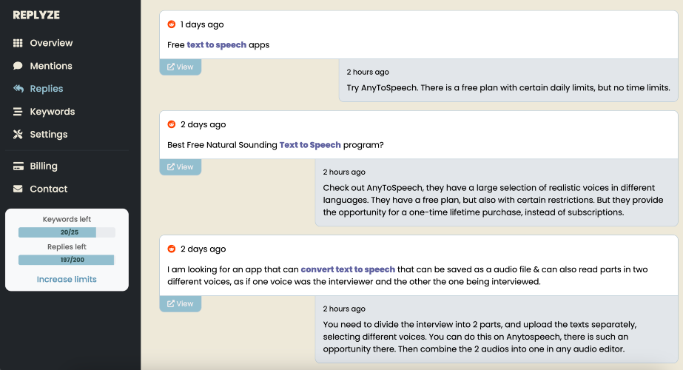Click the "convert text to speech" keyword link
This screenshot has height=370, width=683.
click(x=348, y=269)
